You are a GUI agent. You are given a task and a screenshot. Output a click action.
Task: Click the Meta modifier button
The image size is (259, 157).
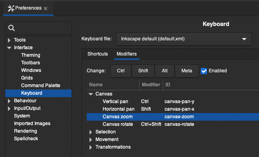[x=187, y=71]
